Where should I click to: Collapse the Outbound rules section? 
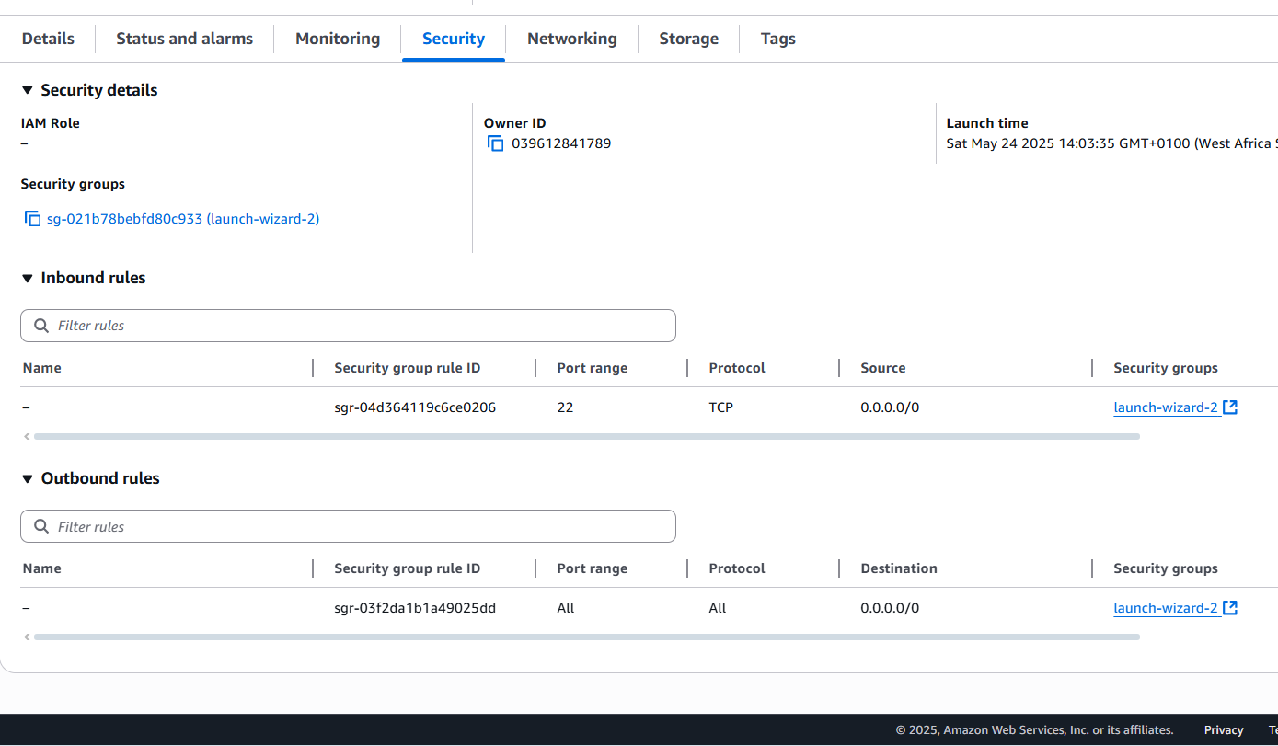click(28, 478)
